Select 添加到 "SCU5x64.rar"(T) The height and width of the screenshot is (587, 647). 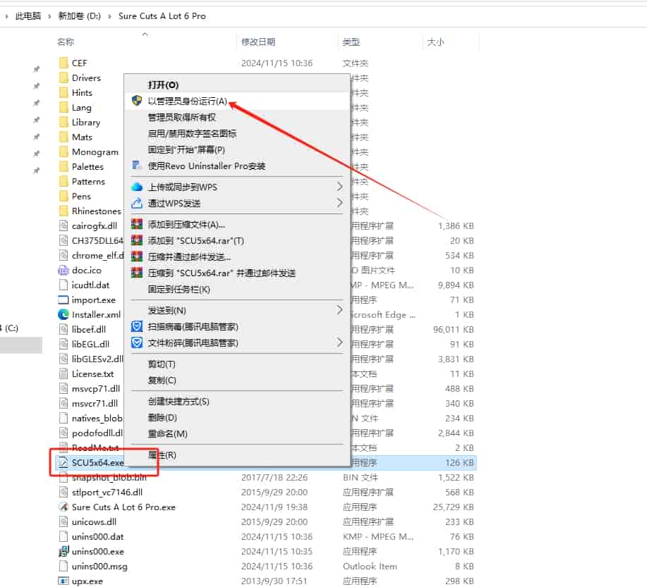point(196,241)
